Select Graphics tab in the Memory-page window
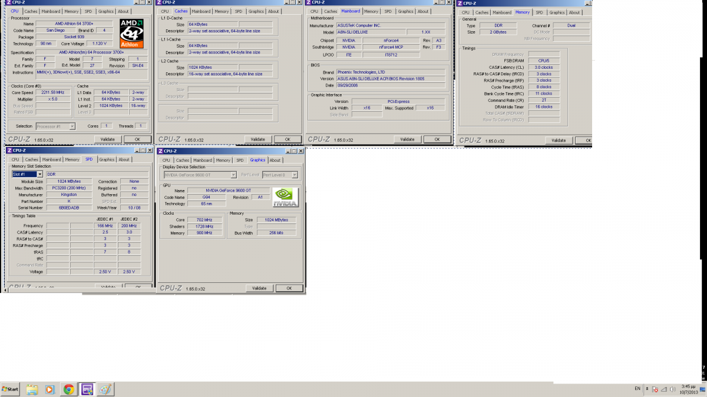 (x=557, y=12)
